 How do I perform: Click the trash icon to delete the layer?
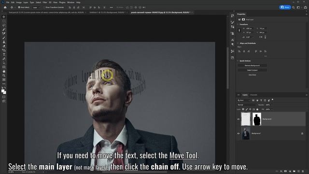(x=303, y=171)
